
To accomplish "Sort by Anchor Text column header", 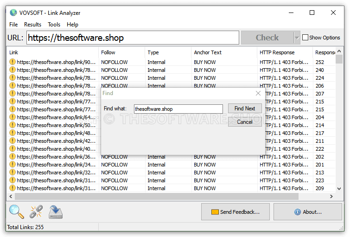I will coord(224,52).
